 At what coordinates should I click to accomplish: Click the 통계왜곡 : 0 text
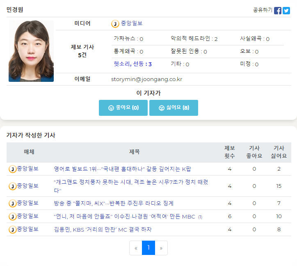coord(128,51)
